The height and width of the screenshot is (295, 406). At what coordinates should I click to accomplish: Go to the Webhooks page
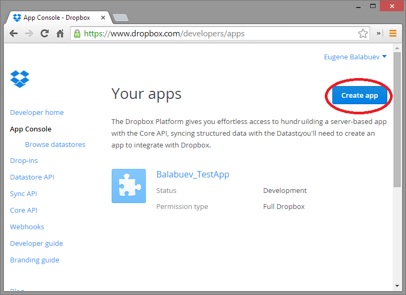click(27, 227)
